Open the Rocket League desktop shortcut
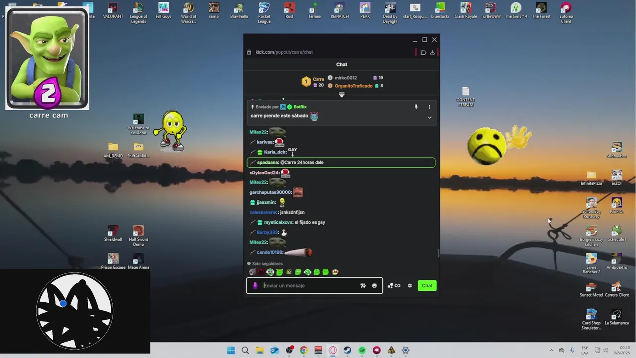Screen dimensions: 636x358 pyautogui.click(x=264, y=13)
